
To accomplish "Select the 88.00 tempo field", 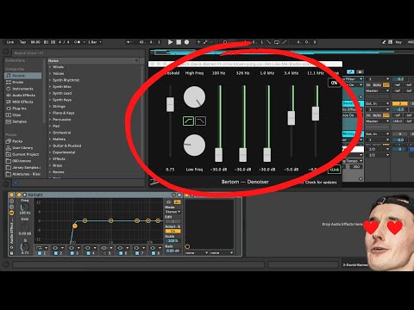I will (x=35, y=42).
